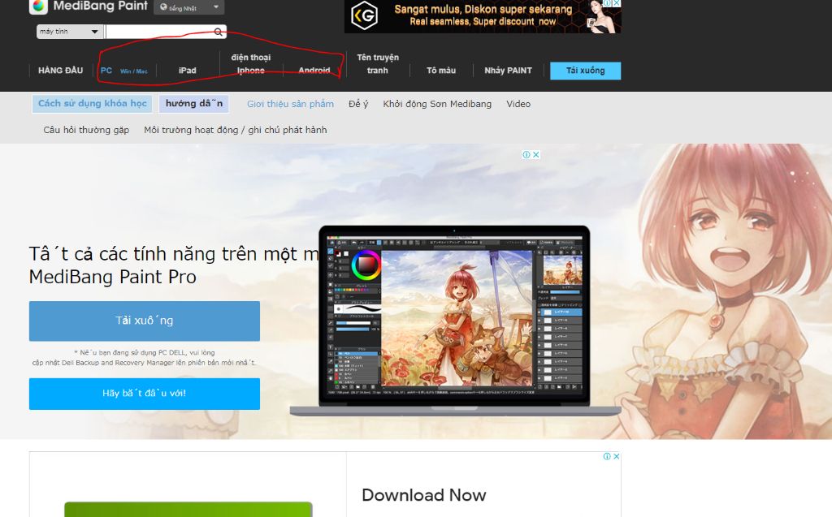This screenshot has width=832, height=517.
Task: Click the large blue Tải xuống download button
Action: click(x=145, y=321)
